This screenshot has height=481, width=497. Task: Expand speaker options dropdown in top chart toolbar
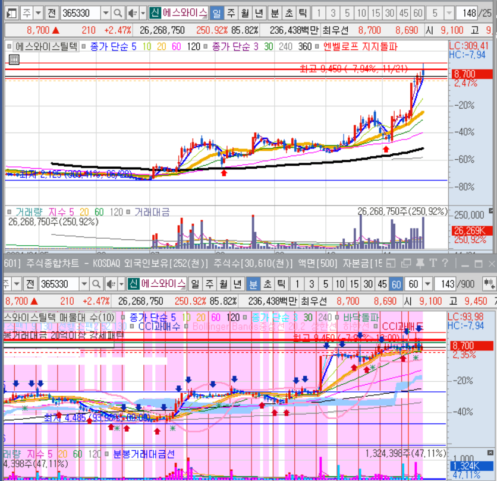tap(143, 13)
